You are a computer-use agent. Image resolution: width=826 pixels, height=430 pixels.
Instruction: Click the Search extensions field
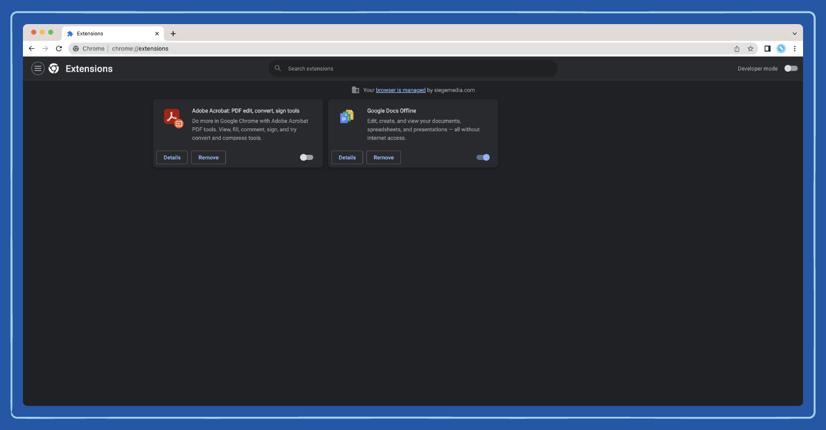[x=413, y=68]
